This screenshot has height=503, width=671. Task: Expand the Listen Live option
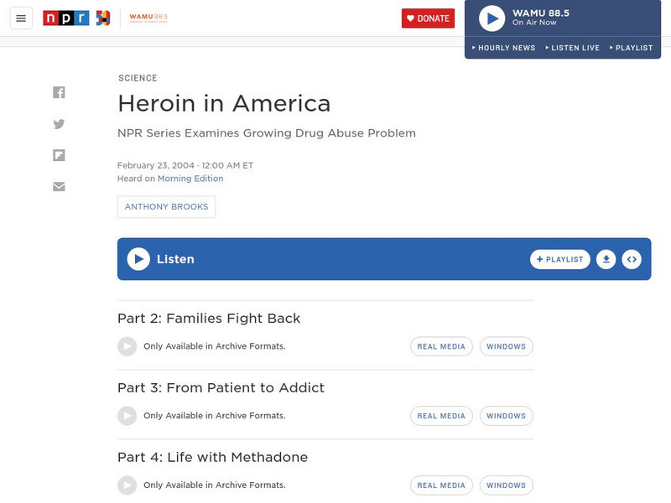pos(573,48)
